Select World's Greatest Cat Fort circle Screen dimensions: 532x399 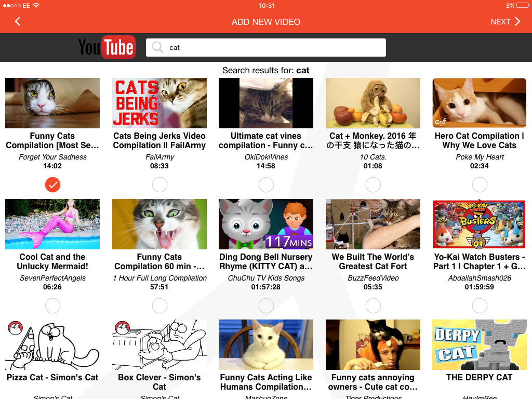[373, 305]
